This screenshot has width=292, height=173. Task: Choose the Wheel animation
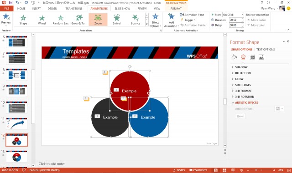click(42, 20)
